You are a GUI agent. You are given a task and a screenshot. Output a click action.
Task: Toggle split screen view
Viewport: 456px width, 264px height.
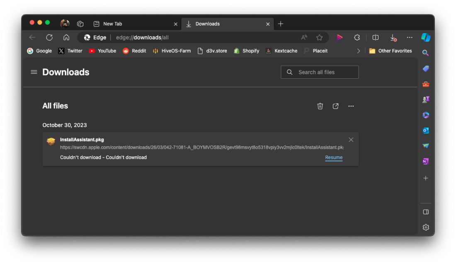tap(375, 37)
